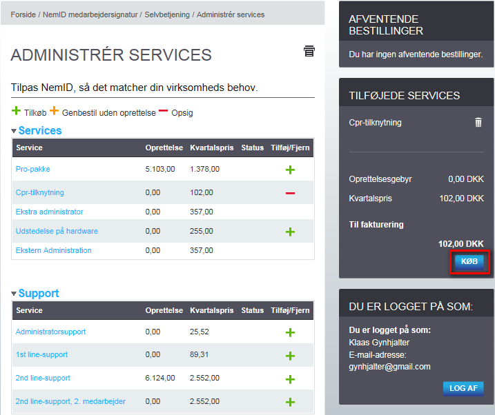Click the Tilkøb legend green plus icon
The height and width of the screenshot is (415, 495).
point(16,110)
